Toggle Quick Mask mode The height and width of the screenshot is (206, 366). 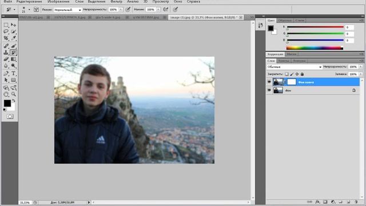coord(10,116)
